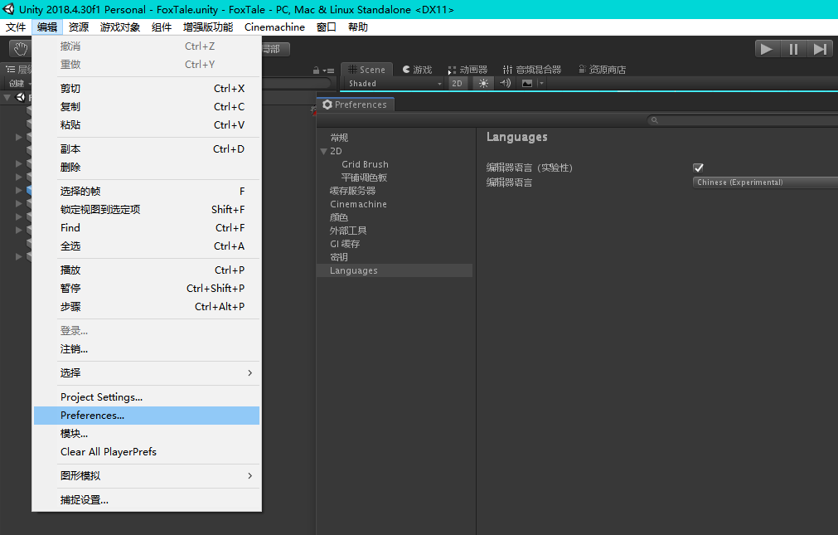Select 颜色 preferences item
The height and width of the screenshot is (535, 838).
pyautogui.click(x=339, y=217)
